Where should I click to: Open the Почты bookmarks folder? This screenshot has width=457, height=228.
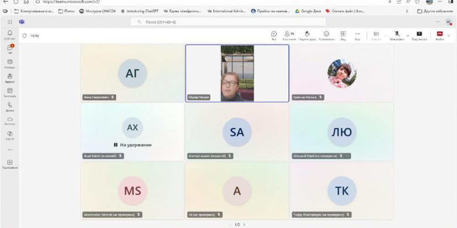[66, 11]
